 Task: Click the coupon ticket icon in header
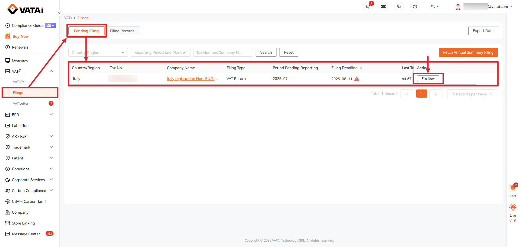pyautogui.click(x=383, y=7)
